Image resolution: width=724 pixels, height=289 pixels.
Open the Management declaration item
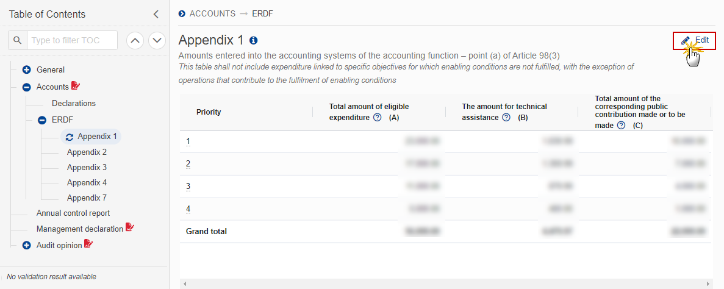point(80,229)
